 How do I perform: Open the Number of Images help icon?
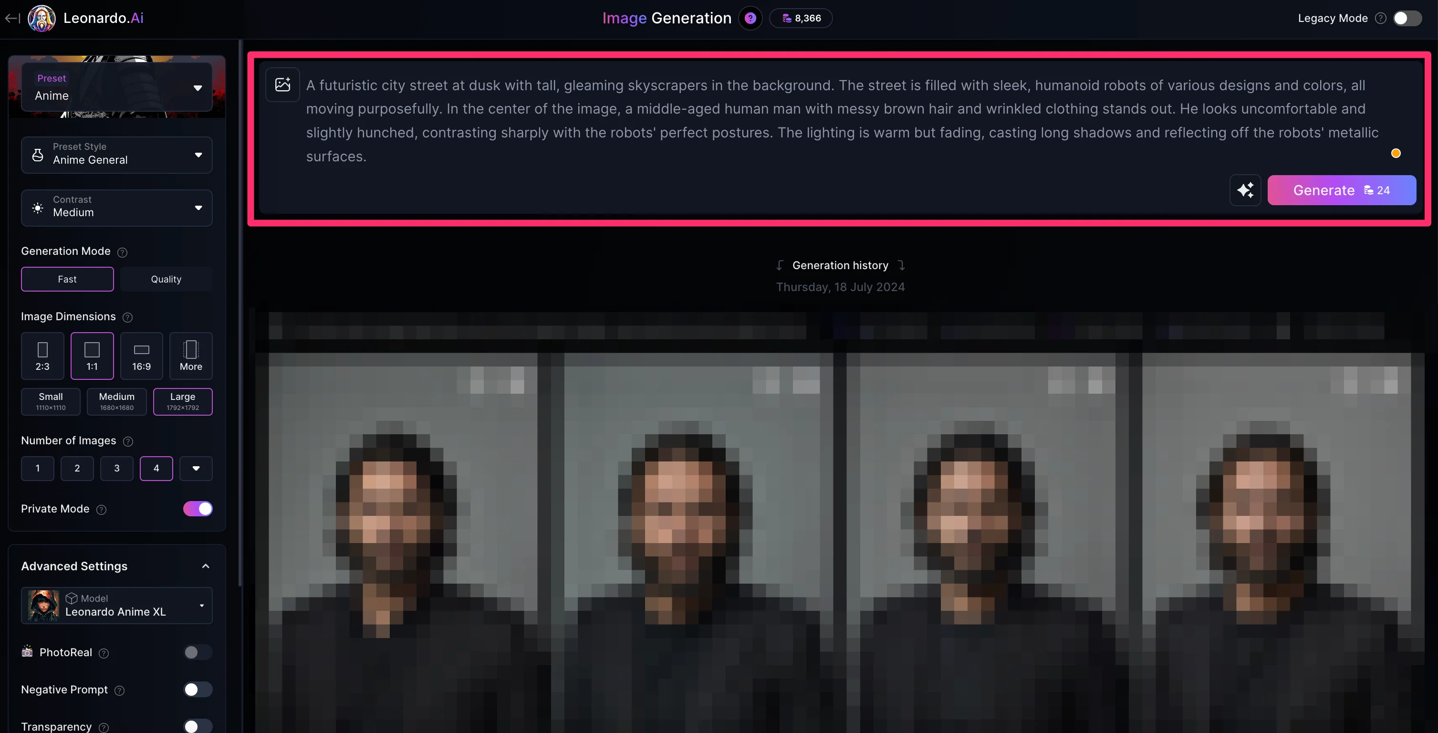[x=128, y=441]
